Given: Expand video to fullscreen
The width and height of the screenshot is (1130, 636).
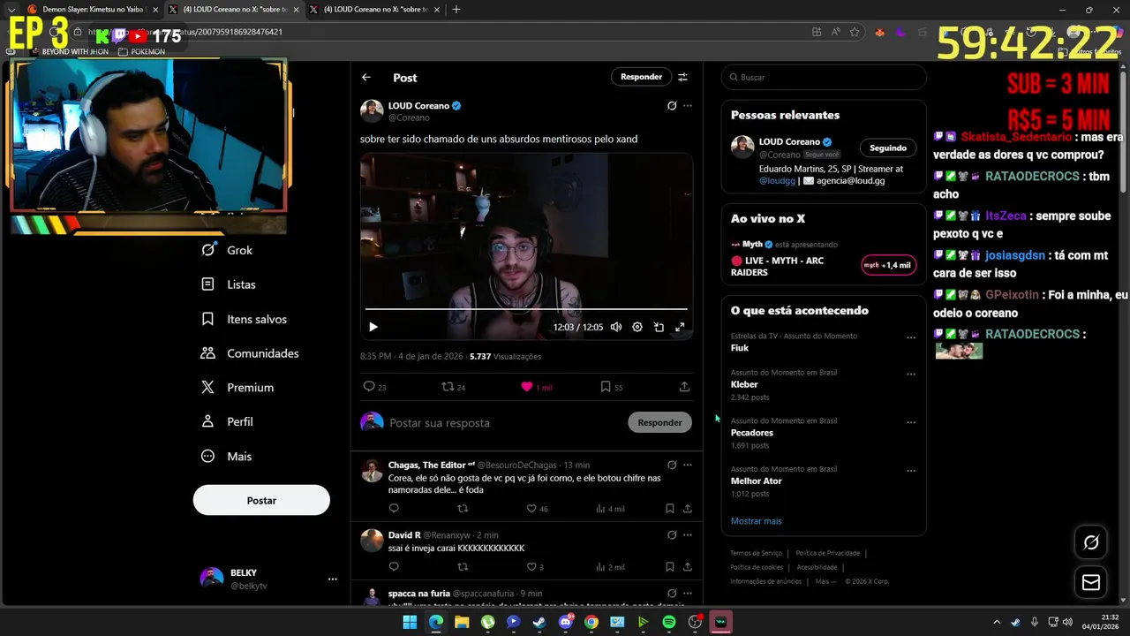Looking at the screenshot, I should (680, 327).
